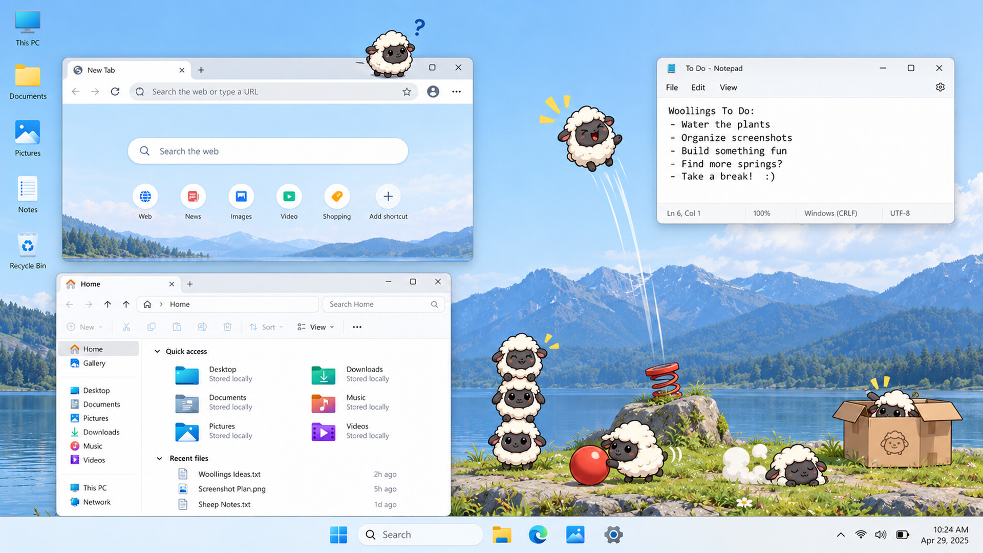The width and height of the screenshot is (983, 553).
Task: Reload page in browser window
Action: tap(115, 92)
